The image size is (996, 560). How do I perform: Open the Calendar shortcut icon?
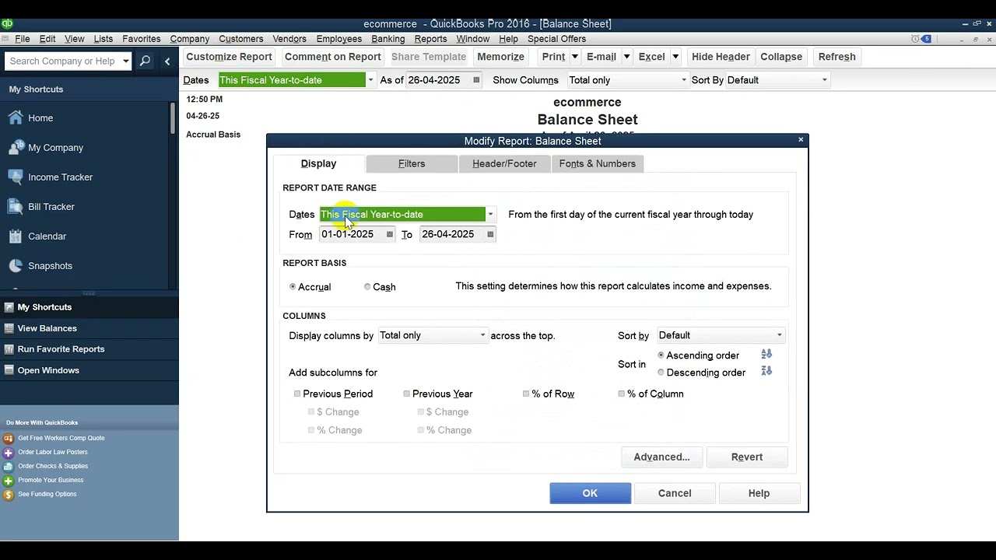click(16, 236)
